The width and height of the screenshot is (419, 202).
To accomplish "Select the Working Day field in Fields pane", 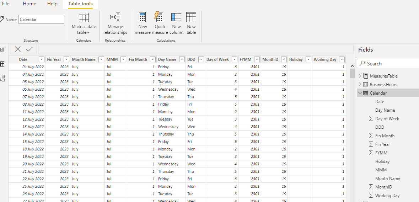I will (x=387, y=196).
